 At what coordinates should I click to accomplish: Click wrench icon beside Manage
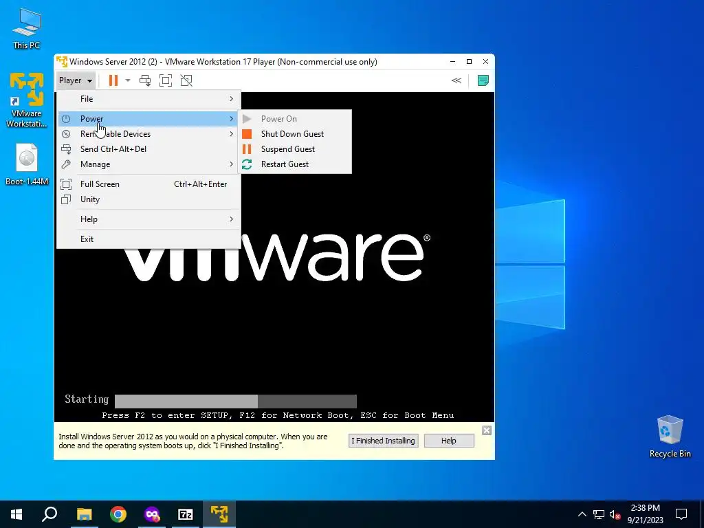click(66, 164)
